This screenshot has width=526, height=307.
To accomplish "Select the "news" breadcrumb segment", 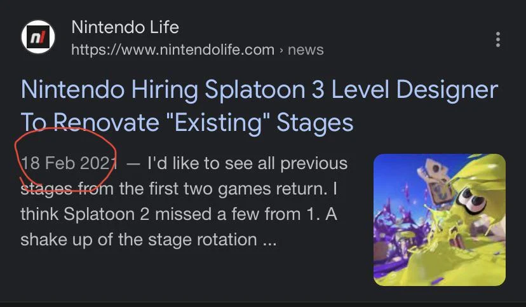I will click(306, 50).
